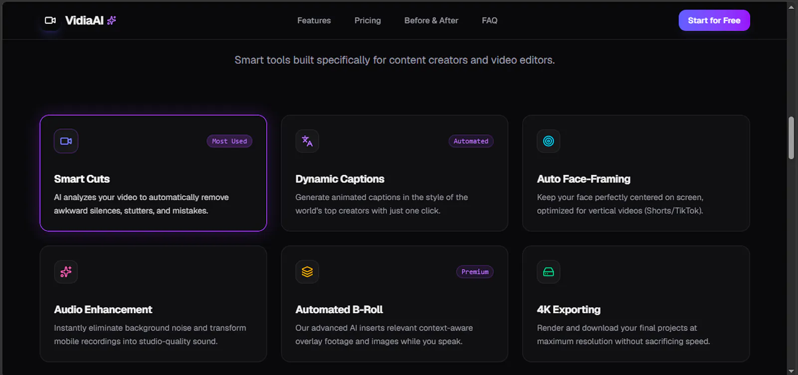The image size is (798, 375).
Task: Click the page vertical scrollbar thumb
Action: [x=791, y=138]
